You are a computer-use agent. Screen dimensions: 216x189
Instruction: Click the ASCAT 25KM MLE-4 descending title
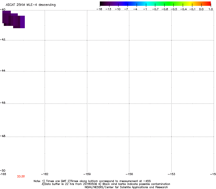31,5
